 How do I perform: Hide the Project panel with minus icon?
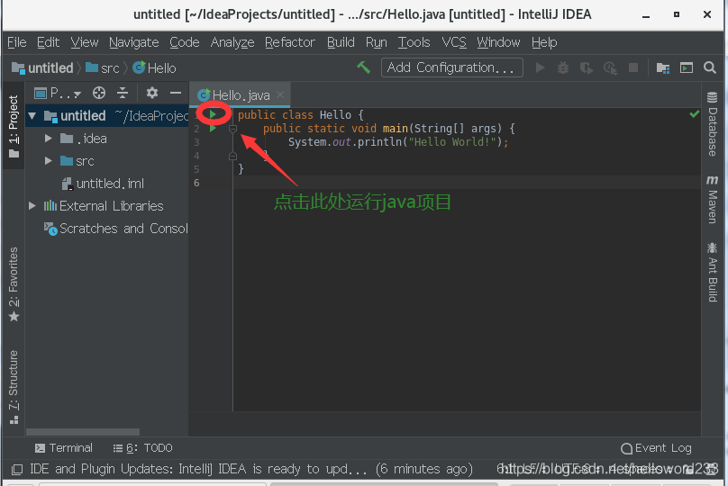176,94
